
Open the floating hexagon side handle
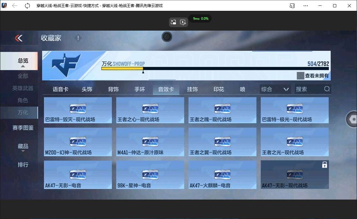352,119
